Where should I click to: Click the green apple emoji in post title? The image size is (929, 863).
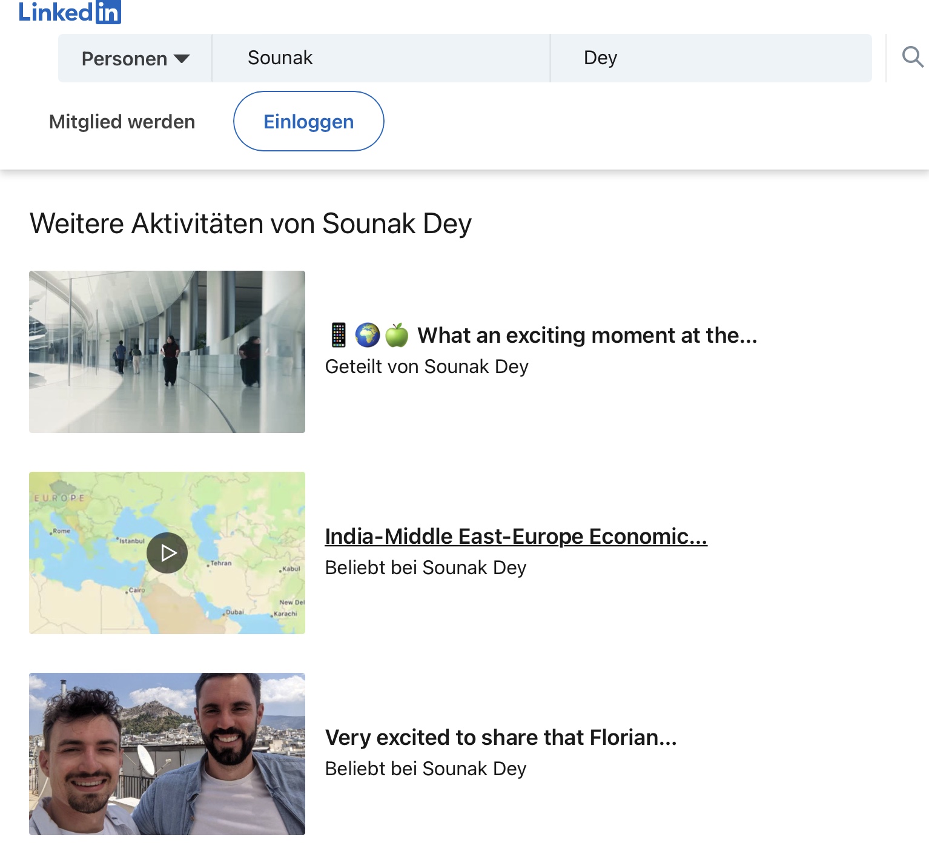coord(397,335)
